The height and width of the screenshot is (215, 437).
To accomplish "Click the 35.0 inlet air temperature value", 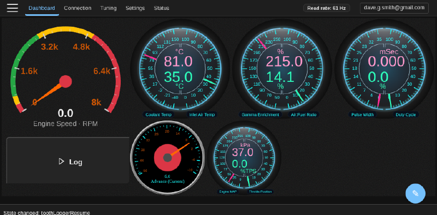I will point(178,77).
